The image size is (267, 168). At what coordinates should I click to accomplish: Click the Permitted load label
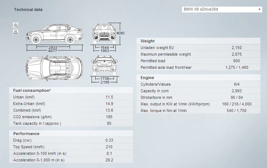tap(153, 61)
